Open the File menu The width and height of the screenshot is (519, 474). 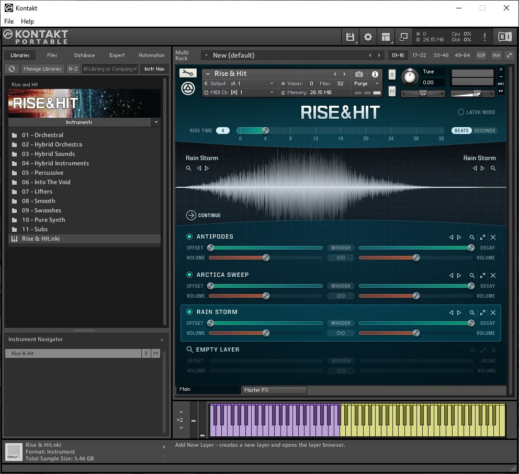[x=9, y=21]
